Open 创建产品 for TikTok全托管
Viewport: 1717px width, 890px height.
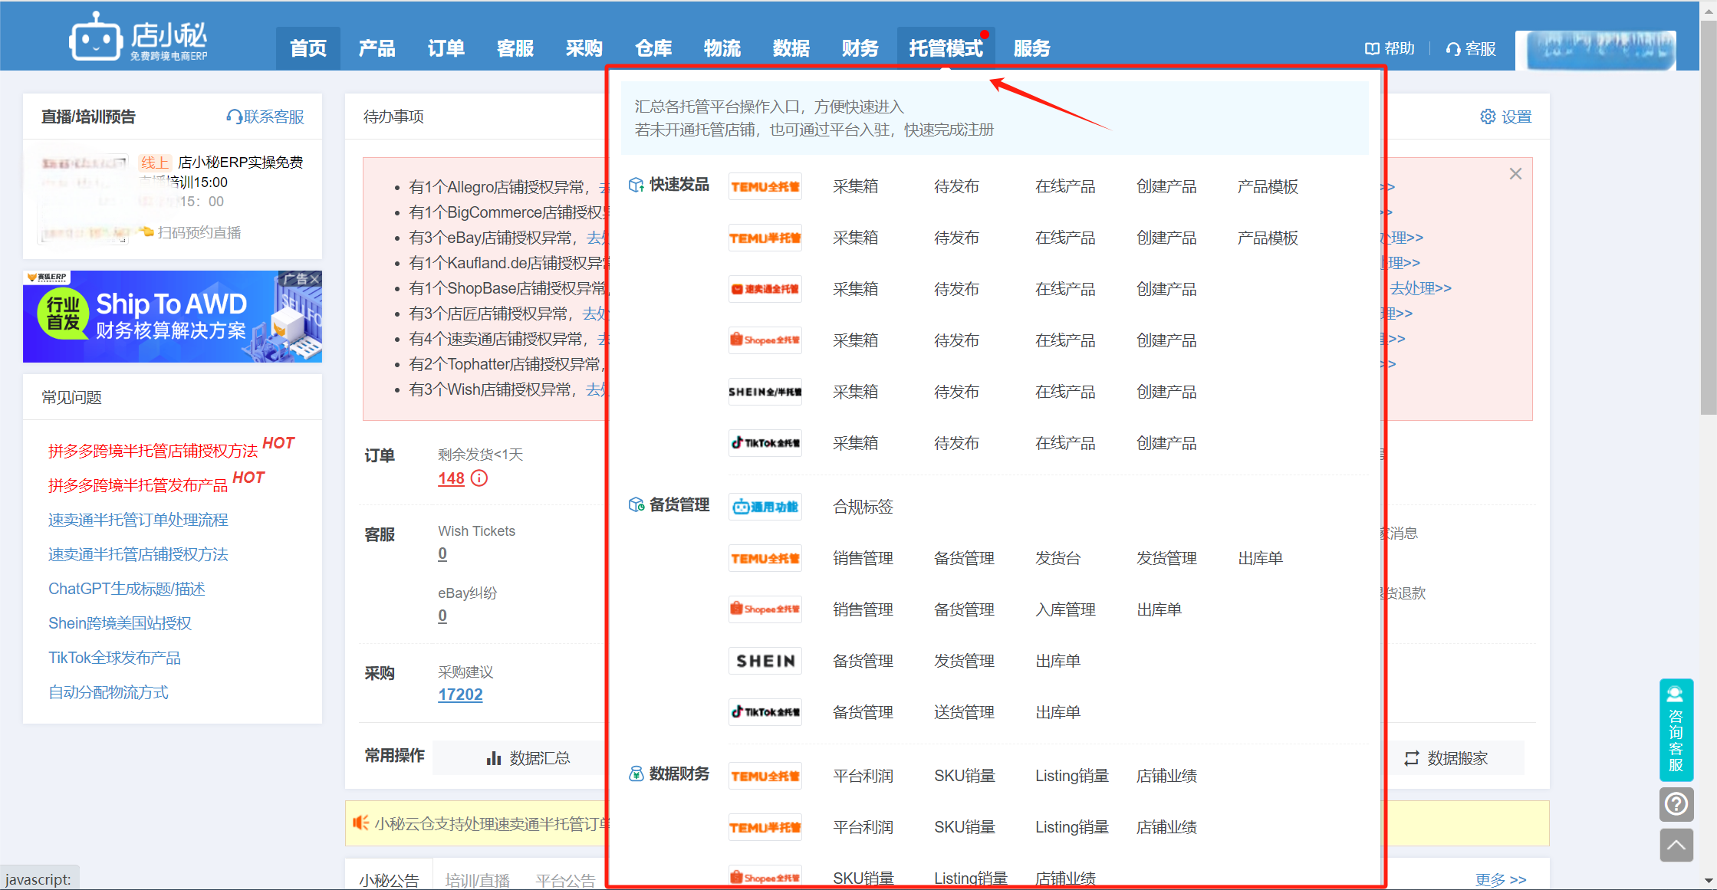(1167, 443)
